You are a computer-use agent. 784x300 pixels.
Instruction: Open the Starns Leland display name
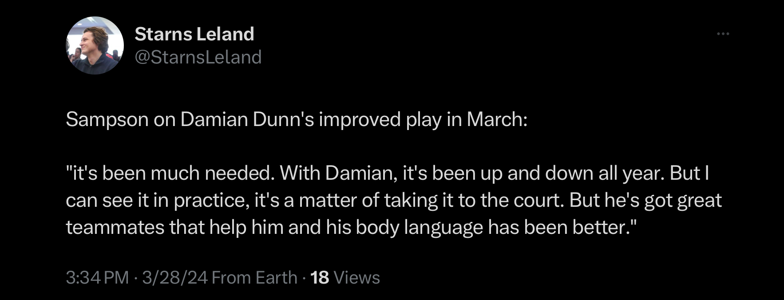point(194,34)
